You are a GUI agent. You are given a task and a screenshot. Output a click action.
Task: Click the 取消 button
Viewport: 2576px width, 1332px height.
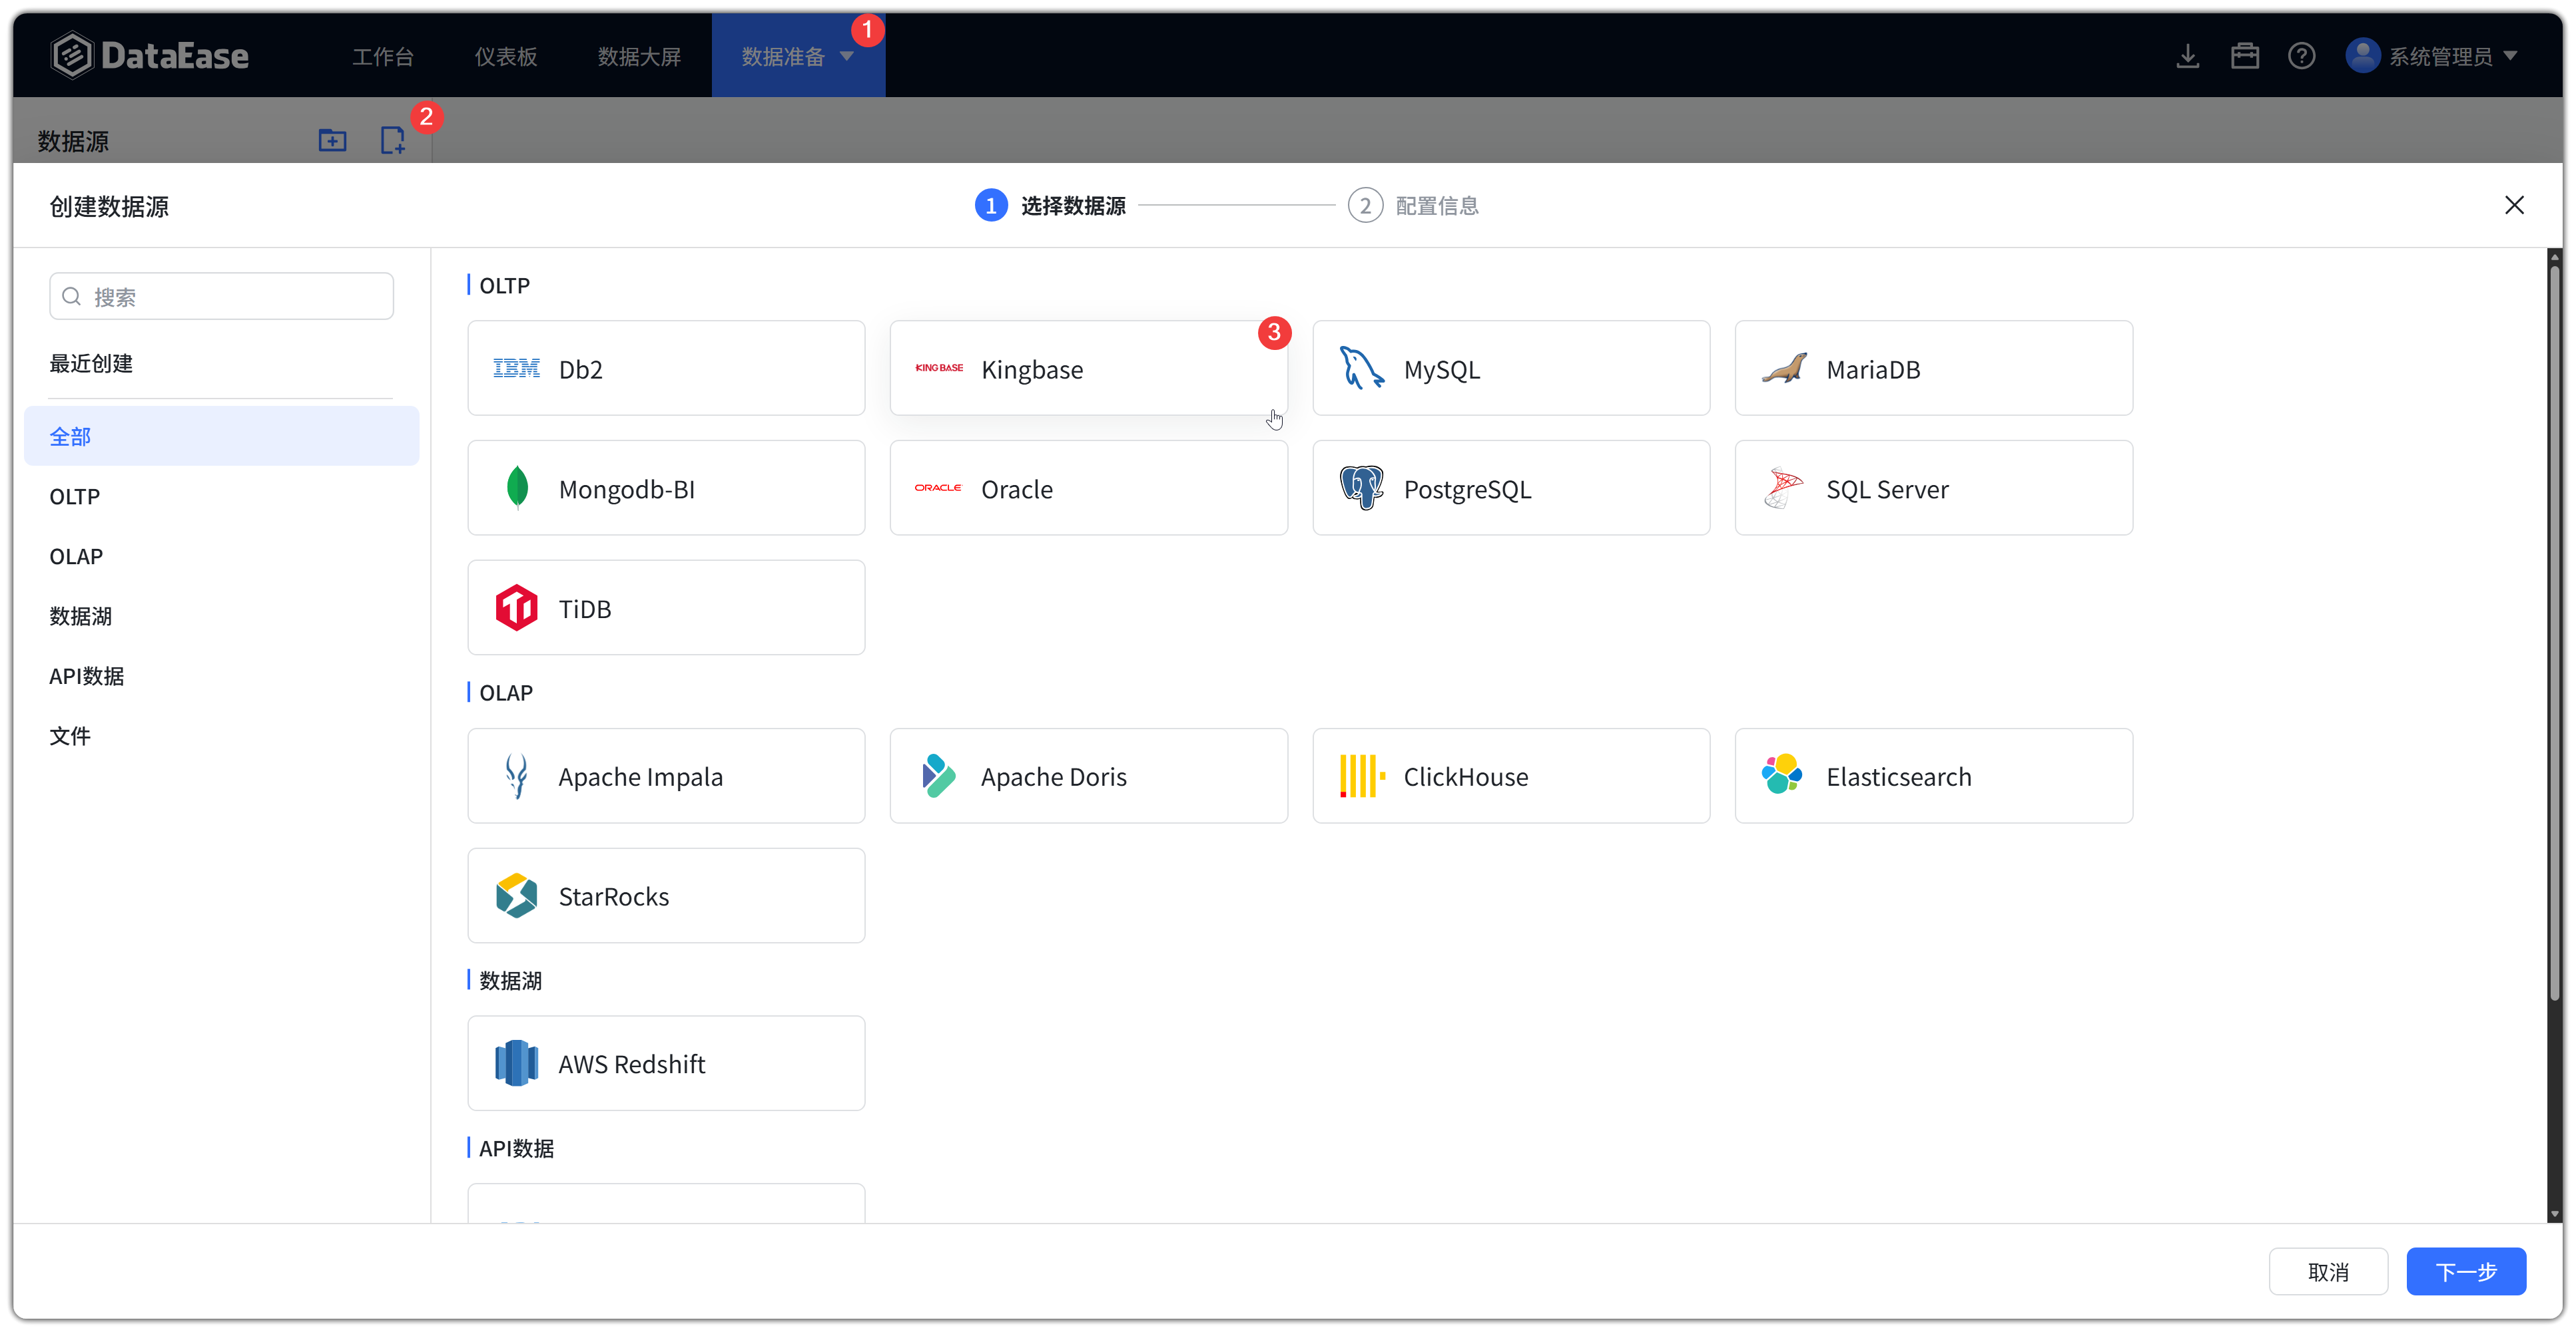click(x=2328, y=1271)
